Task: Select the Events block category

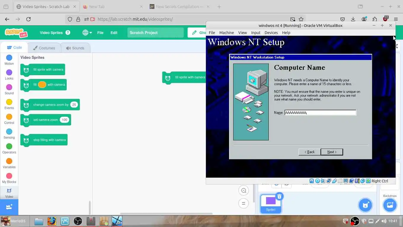Action: 9,104
